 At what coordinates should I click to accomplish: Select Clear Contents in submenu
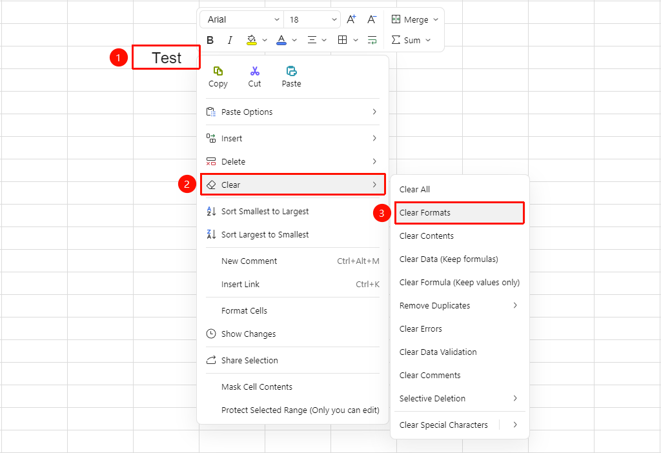tap(460, 236)
